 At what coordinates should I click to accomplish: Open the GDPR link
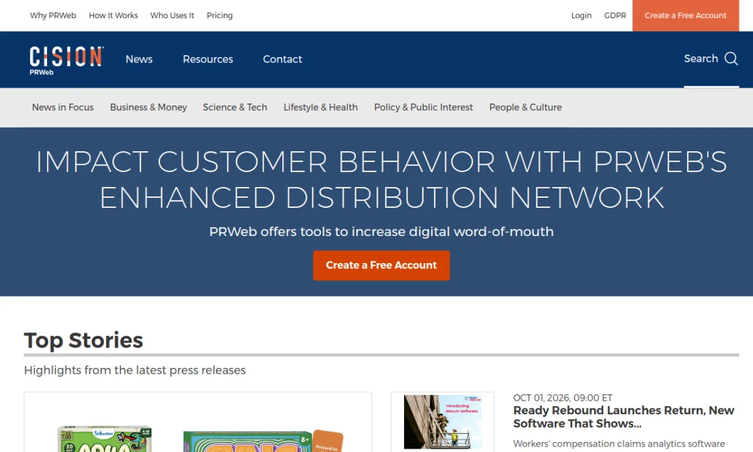(615, 15)
